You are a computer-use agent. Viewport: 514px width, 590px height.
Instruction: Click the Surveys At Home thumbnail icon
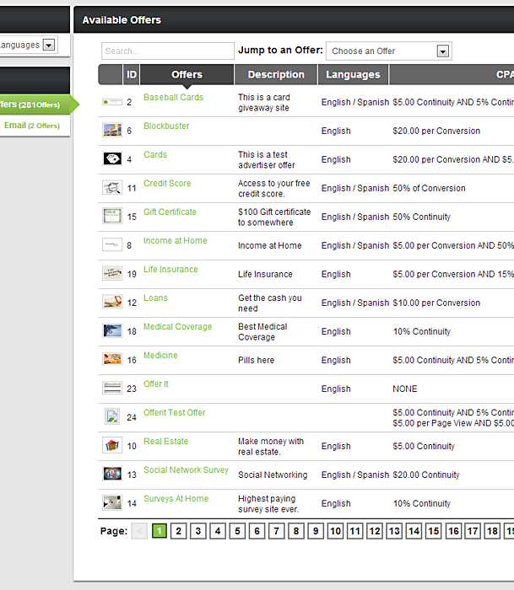pos(111,502)
